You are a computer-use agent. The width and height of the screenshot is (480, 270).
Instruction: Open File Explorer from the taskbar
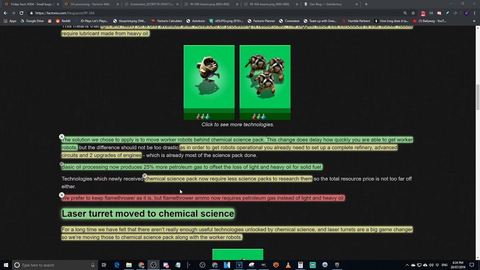(129, 265)
